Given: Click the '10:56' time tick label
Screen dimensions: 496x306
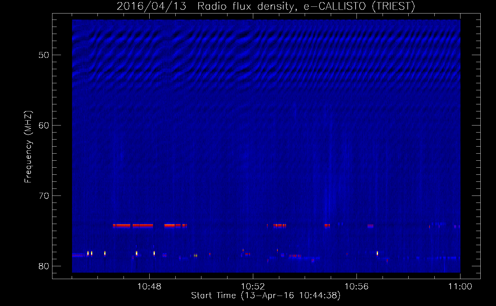Looking at the screenshot, I should [x=357, y=286].
